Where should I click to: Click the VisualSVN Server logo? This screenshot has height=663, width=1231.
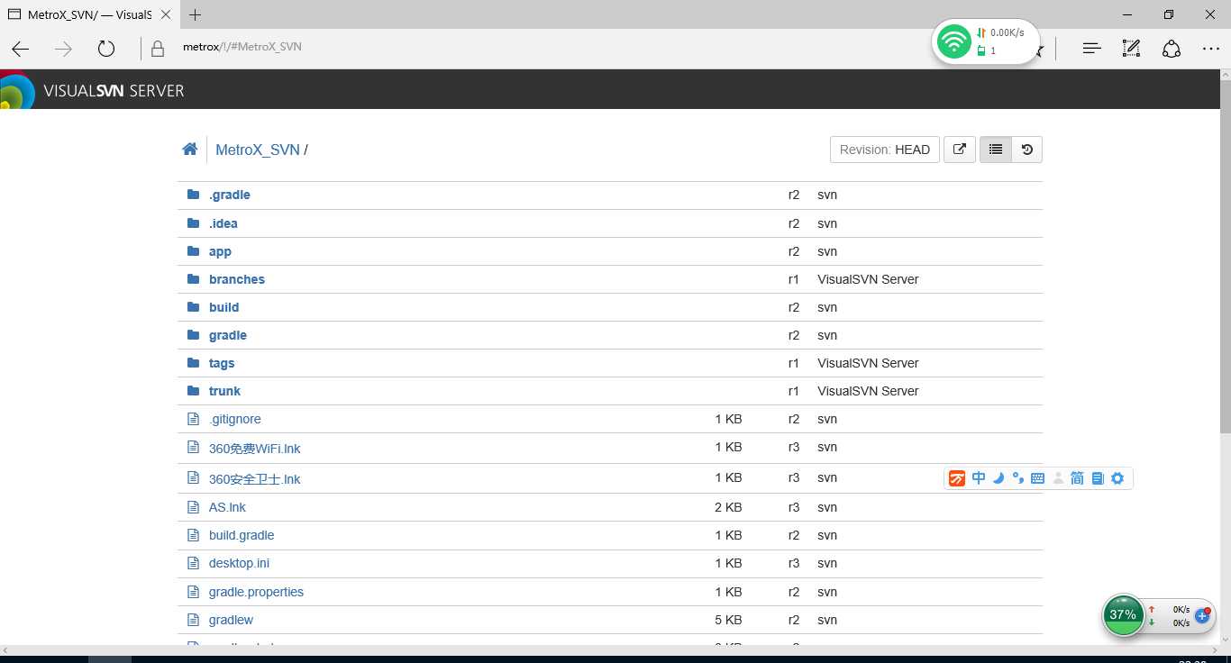click(x=92, y=90)
